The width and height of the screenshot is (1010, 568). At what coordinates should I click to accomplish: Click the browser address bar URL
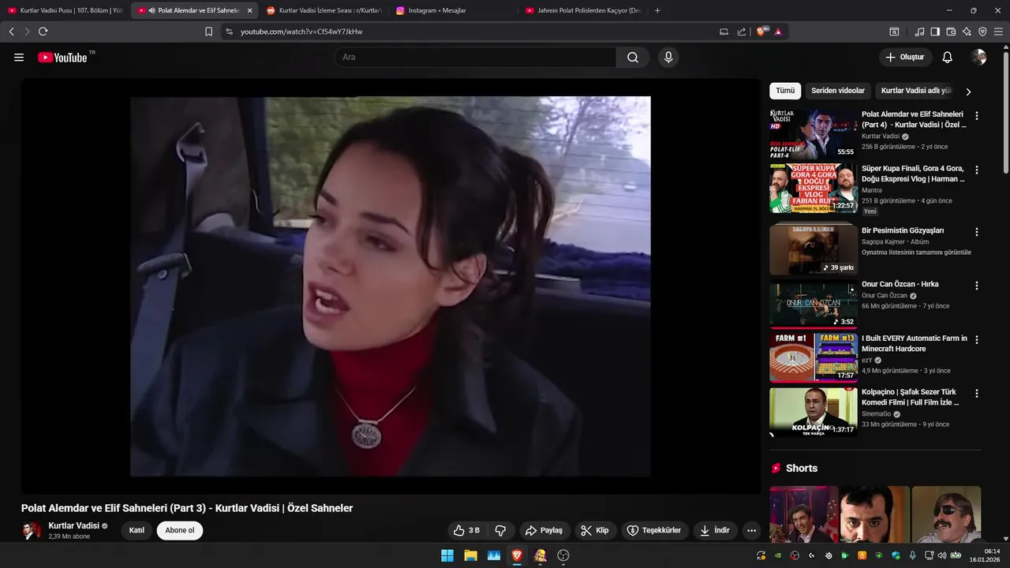click(301, 32)
